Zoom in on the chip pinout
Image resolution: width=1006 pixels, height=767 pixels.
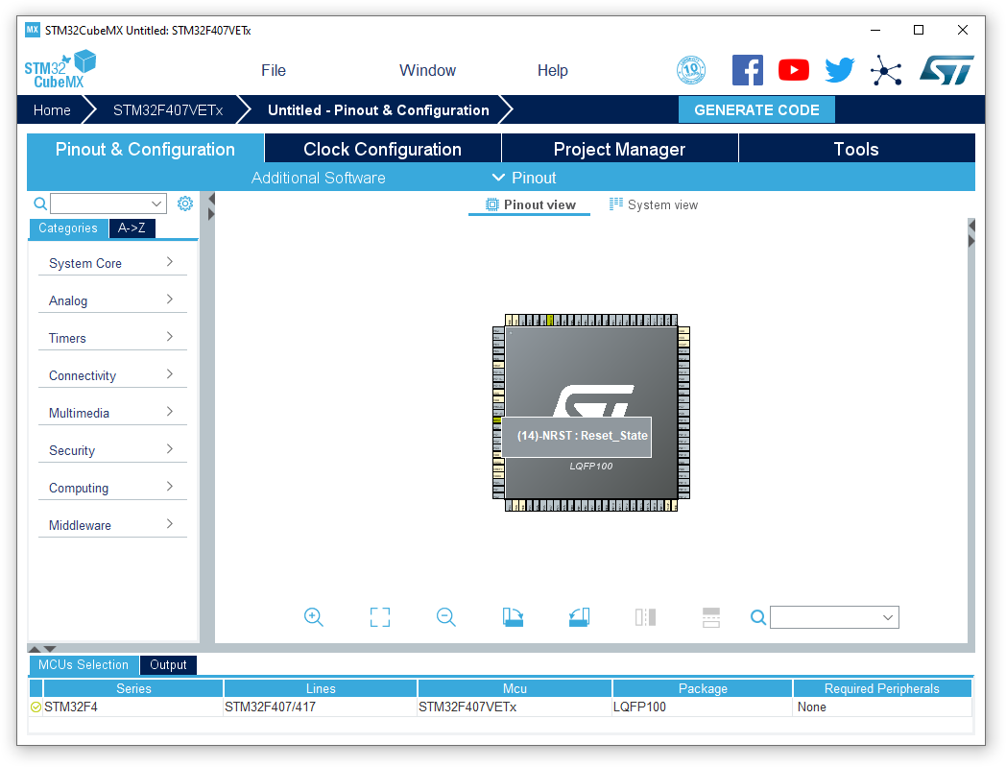point(314,617)
